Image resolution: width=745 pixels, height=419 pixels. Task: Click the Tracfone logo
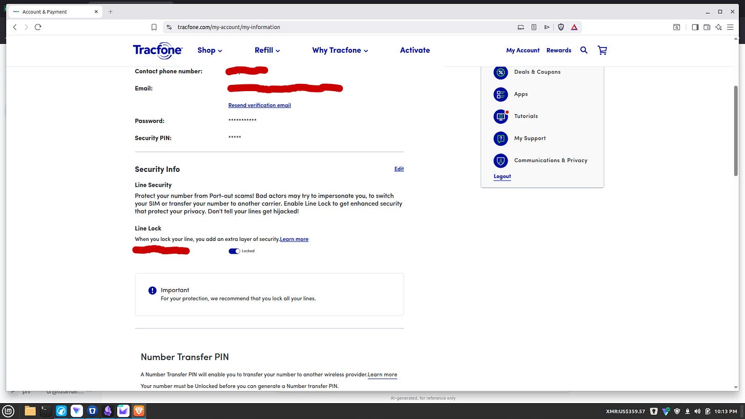(x=158, y=50)
